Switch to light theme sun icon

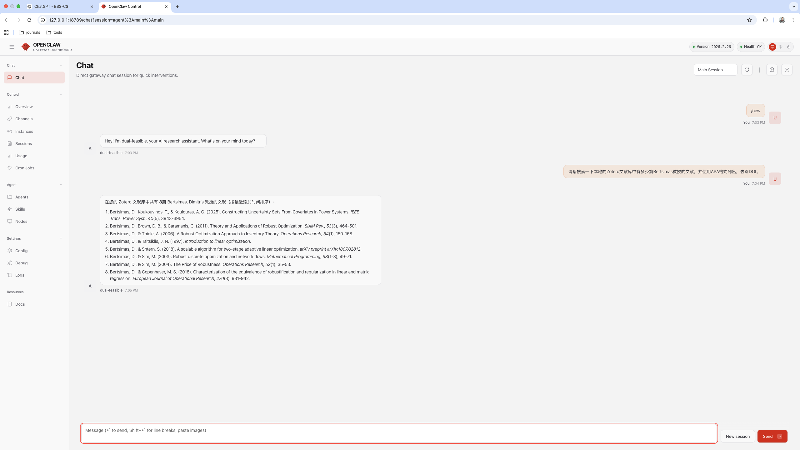[781, 47]
